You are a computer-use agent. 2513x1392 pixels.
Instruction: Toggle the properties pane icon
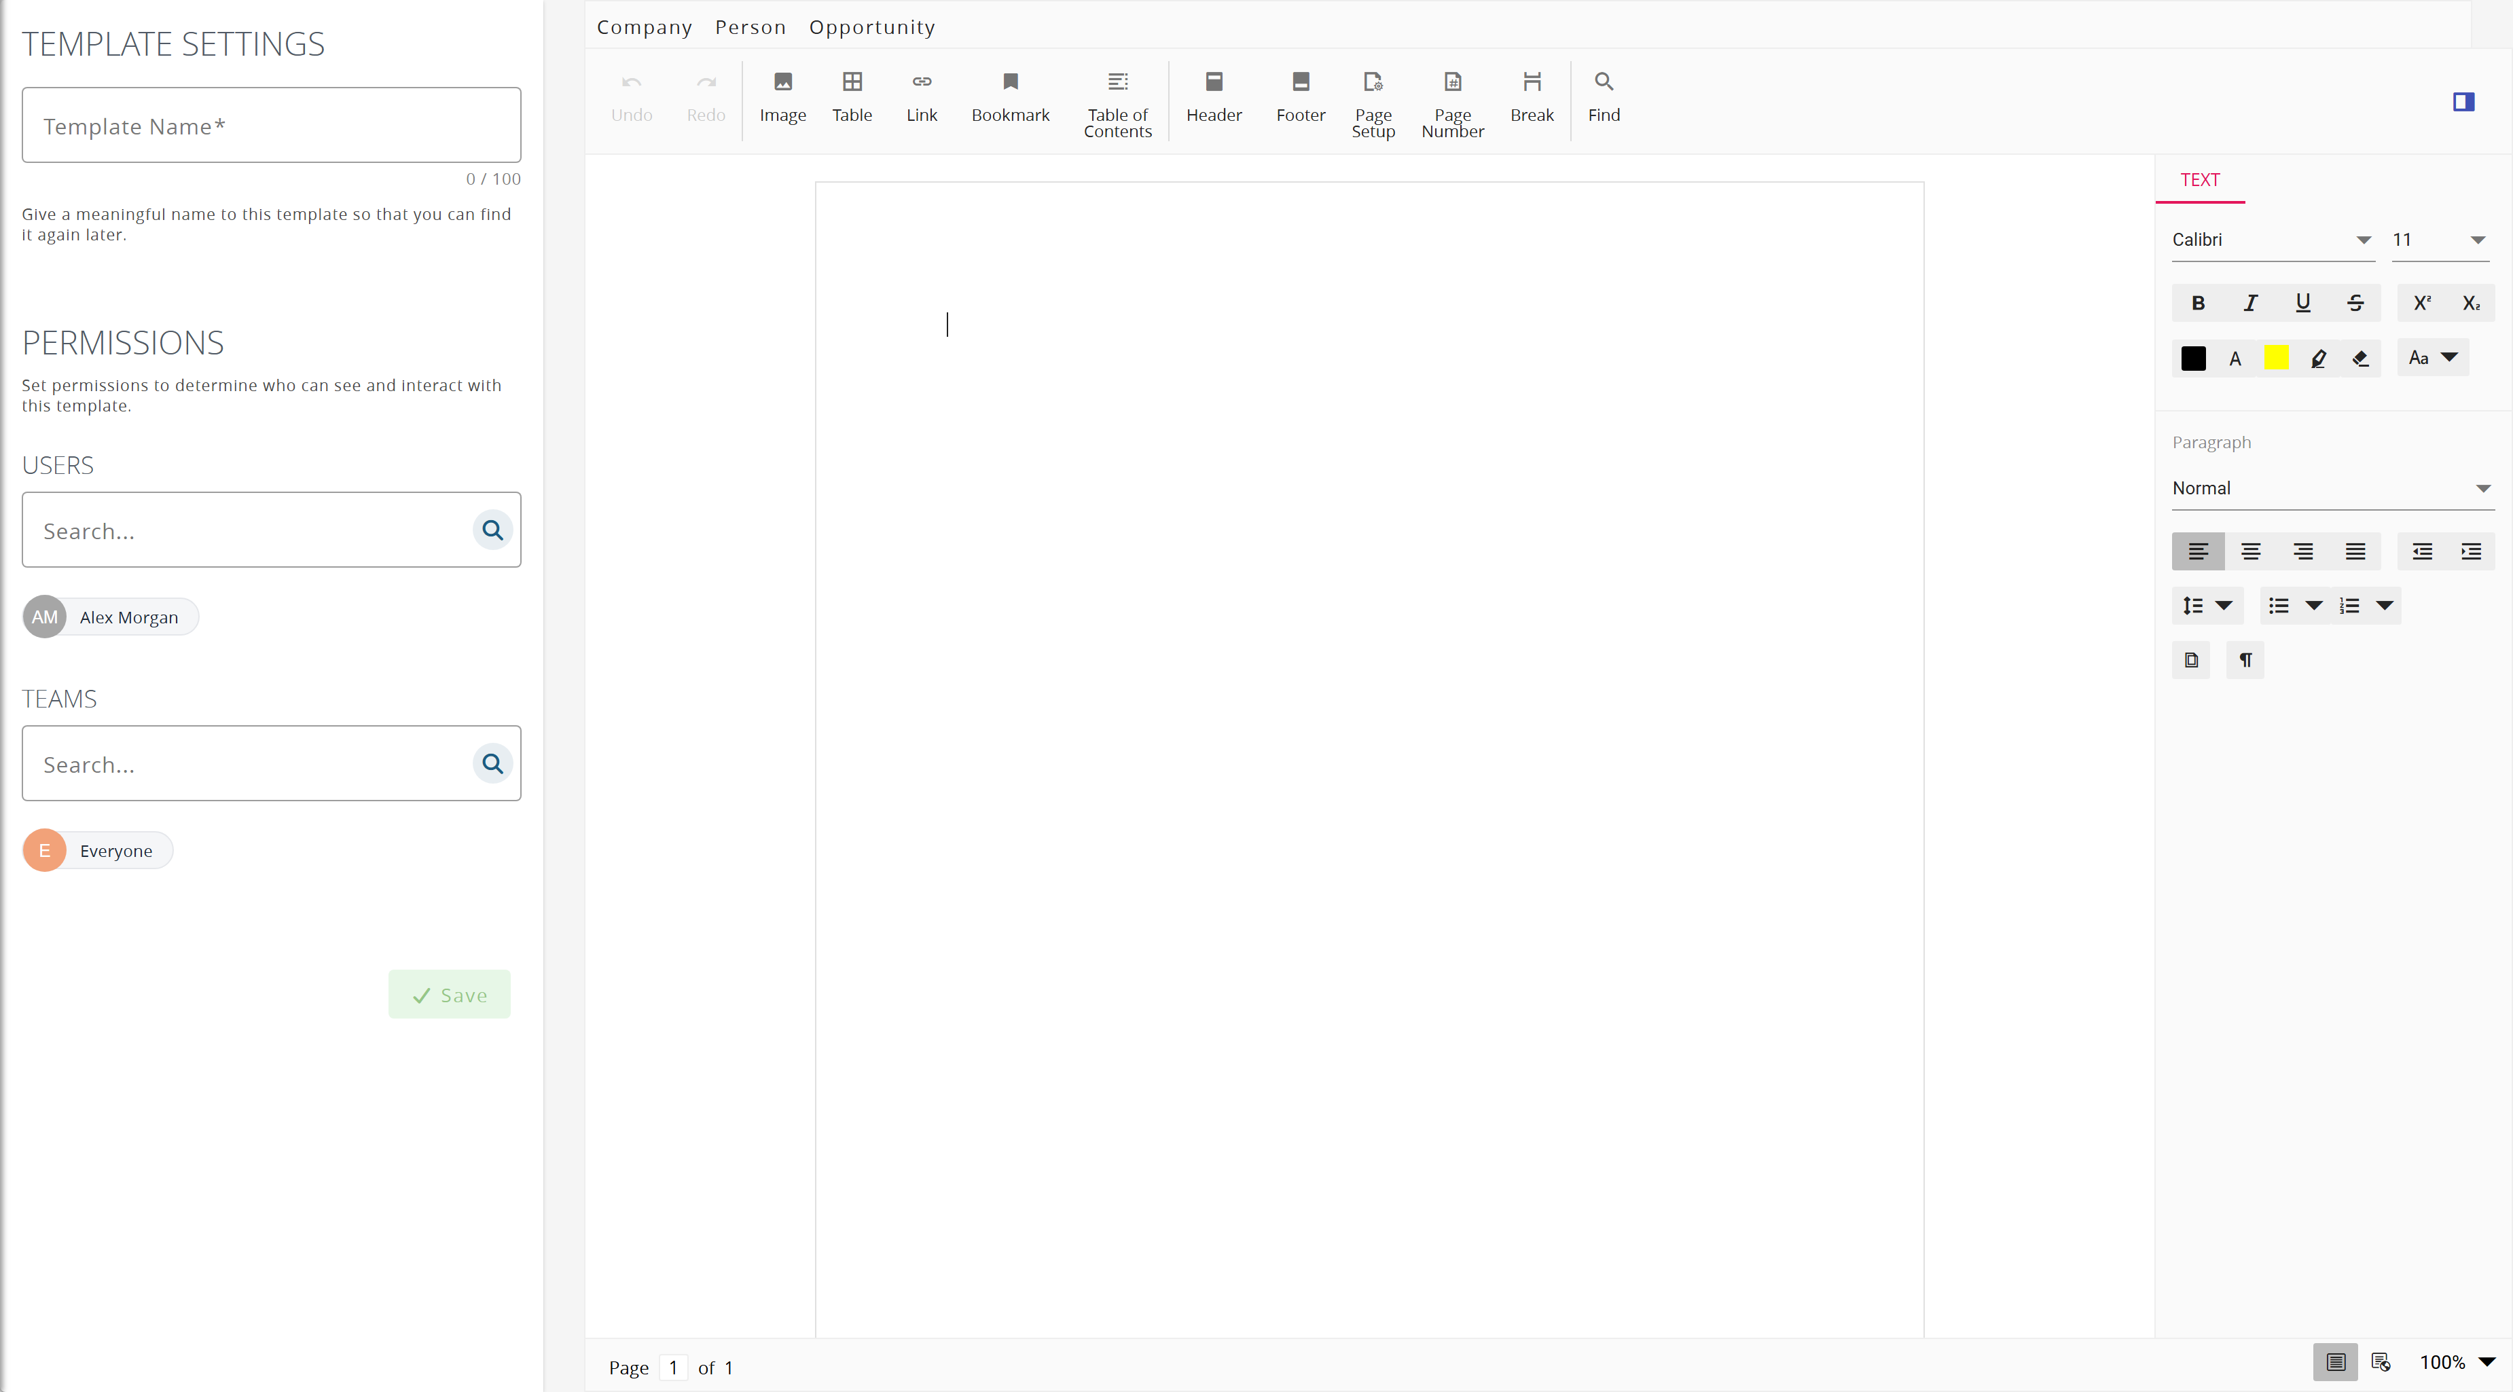pyautogui.click(x=2463, y=101)
